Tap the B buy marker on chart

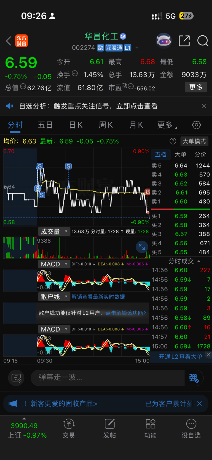(x=147, y=192)
